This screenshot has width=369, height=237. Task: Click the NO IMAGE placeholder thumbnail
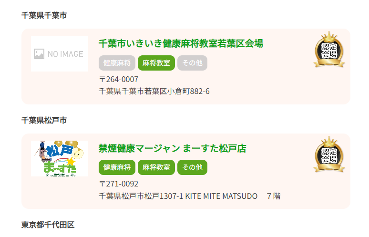click(x=60, y=54)
